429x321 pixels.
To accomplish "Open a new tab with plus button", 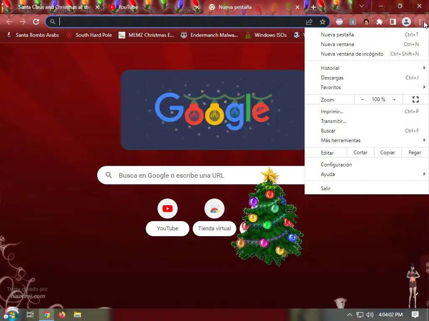I will (313, 7).
